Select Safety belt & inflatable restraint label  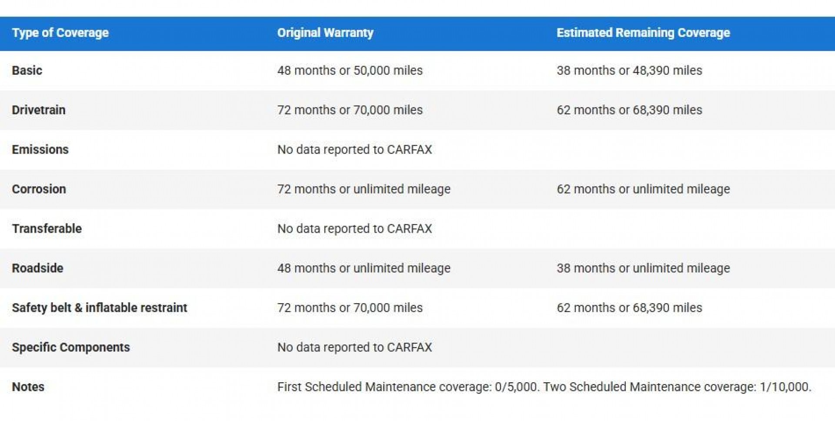[x=99, y=308]
